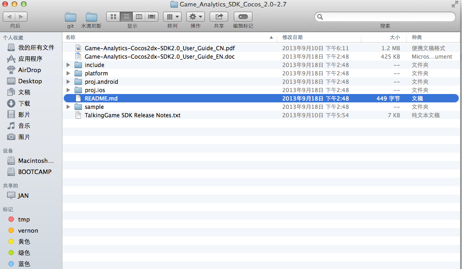462x269 pixels.
Task: Enter full screen with the corner arrows icon
Action: (455, 4)
